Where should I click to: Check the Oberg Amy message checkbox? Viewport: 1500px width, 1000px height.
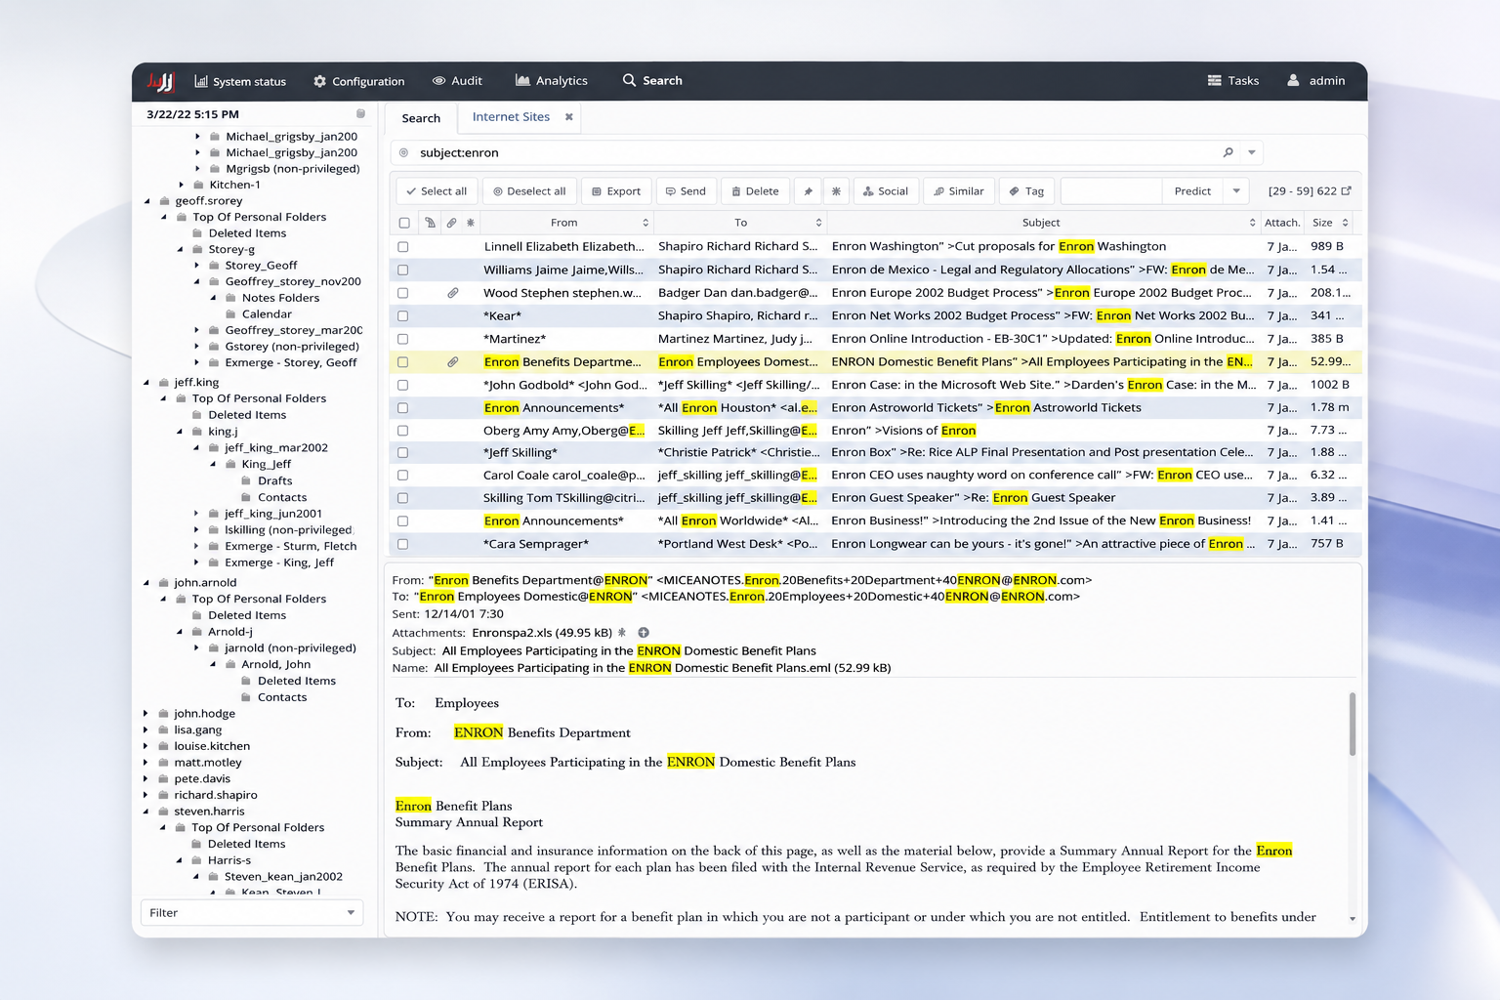[403, 431]
